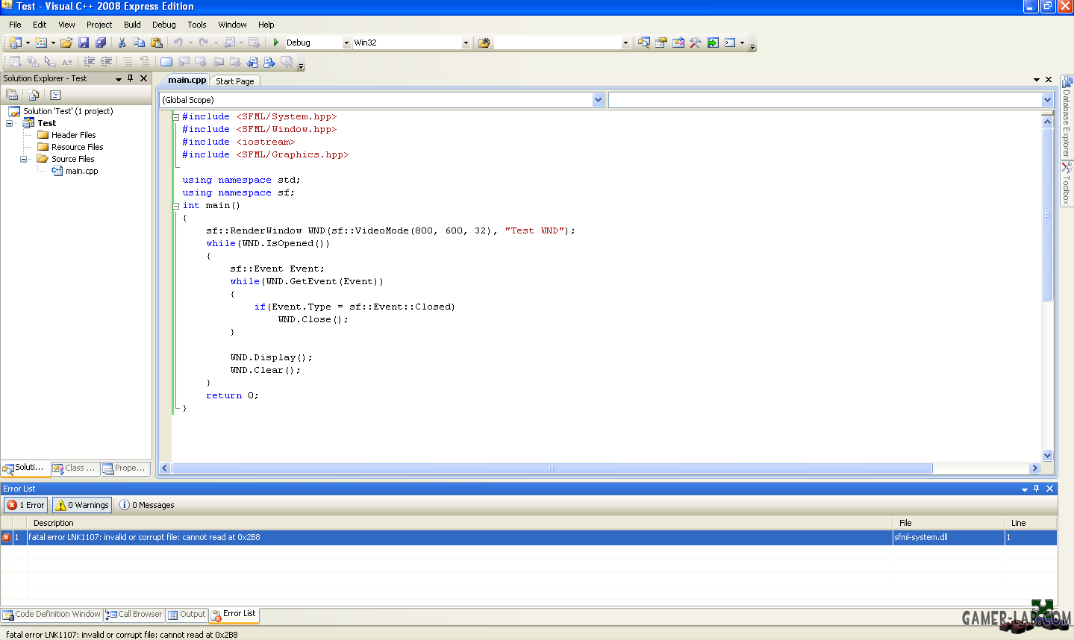
Task: Open Solution Explorer from the standard toolbar icon
Action: coord(644,43)
